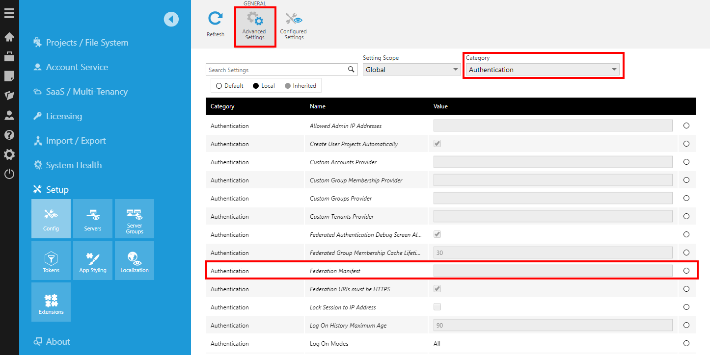
Task: Open the Server Groups tile
Action: click(x=134, y=218)
